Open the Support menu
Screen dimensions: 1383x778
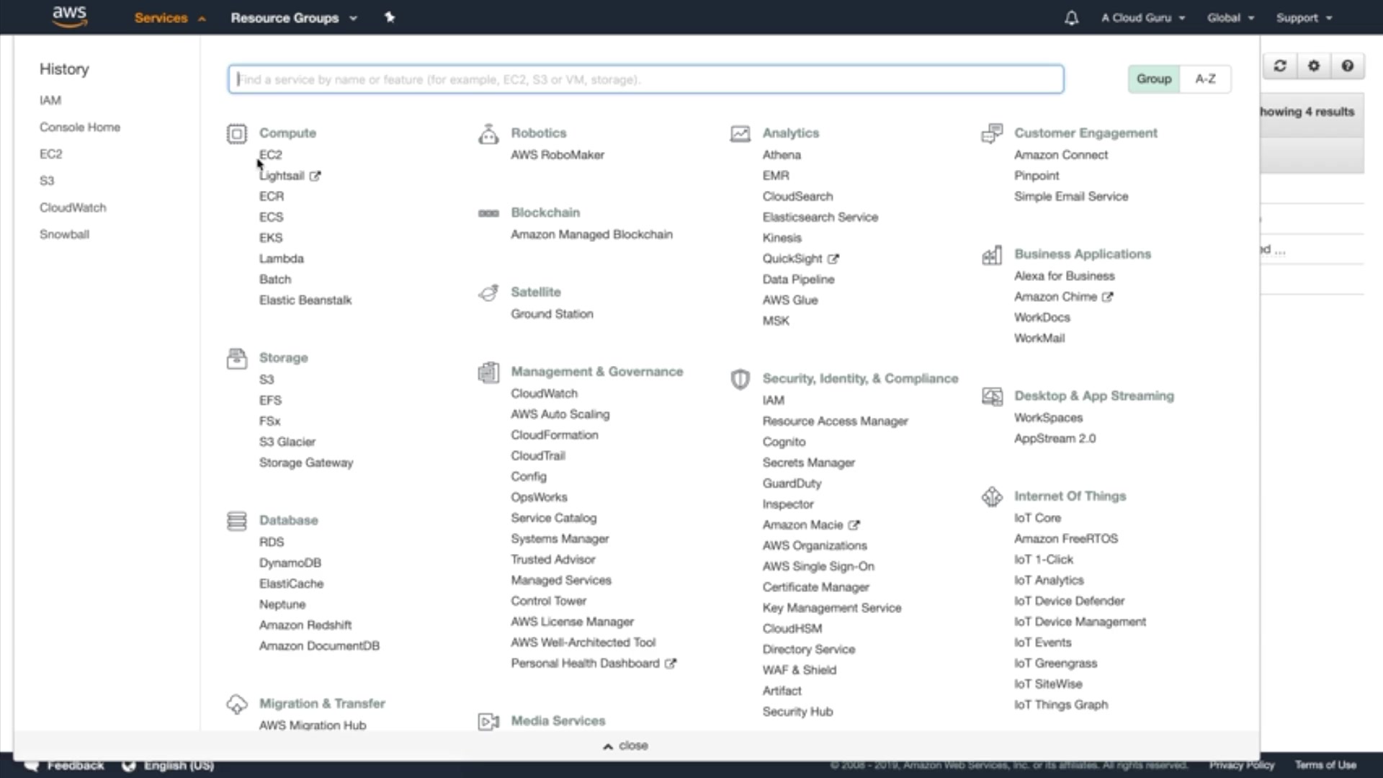tap(1304, 18)
